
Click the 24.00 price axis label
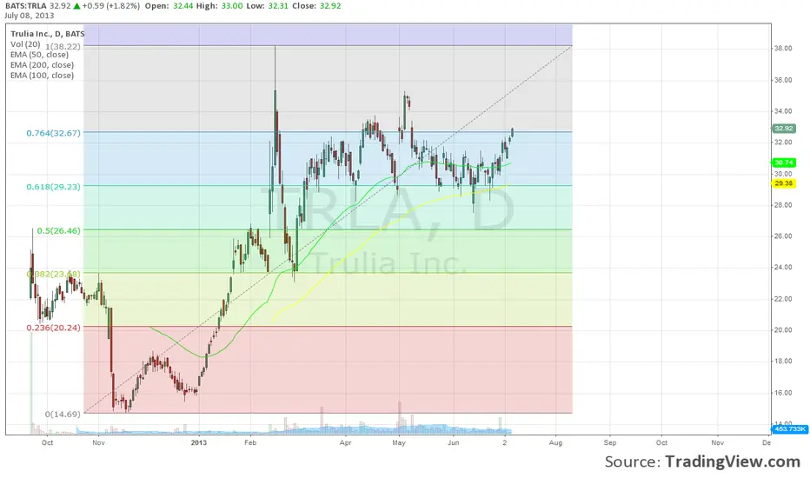tap(783, 267)
